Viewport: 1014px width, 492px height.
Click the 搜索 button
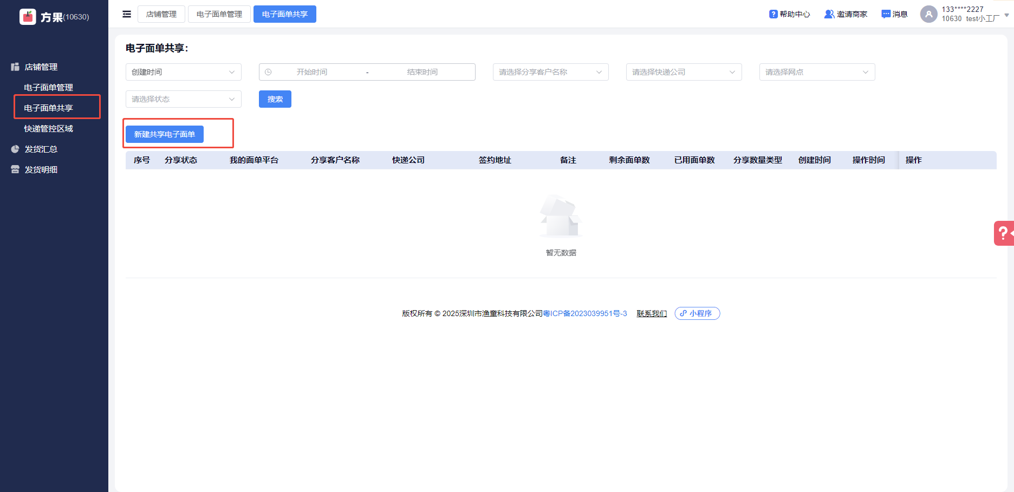tap(275, 99)
